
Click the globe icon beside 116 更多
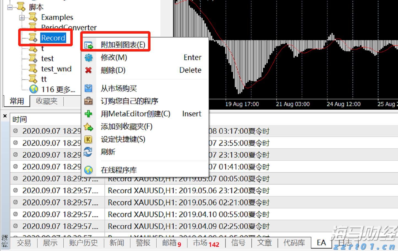(33, 89)
